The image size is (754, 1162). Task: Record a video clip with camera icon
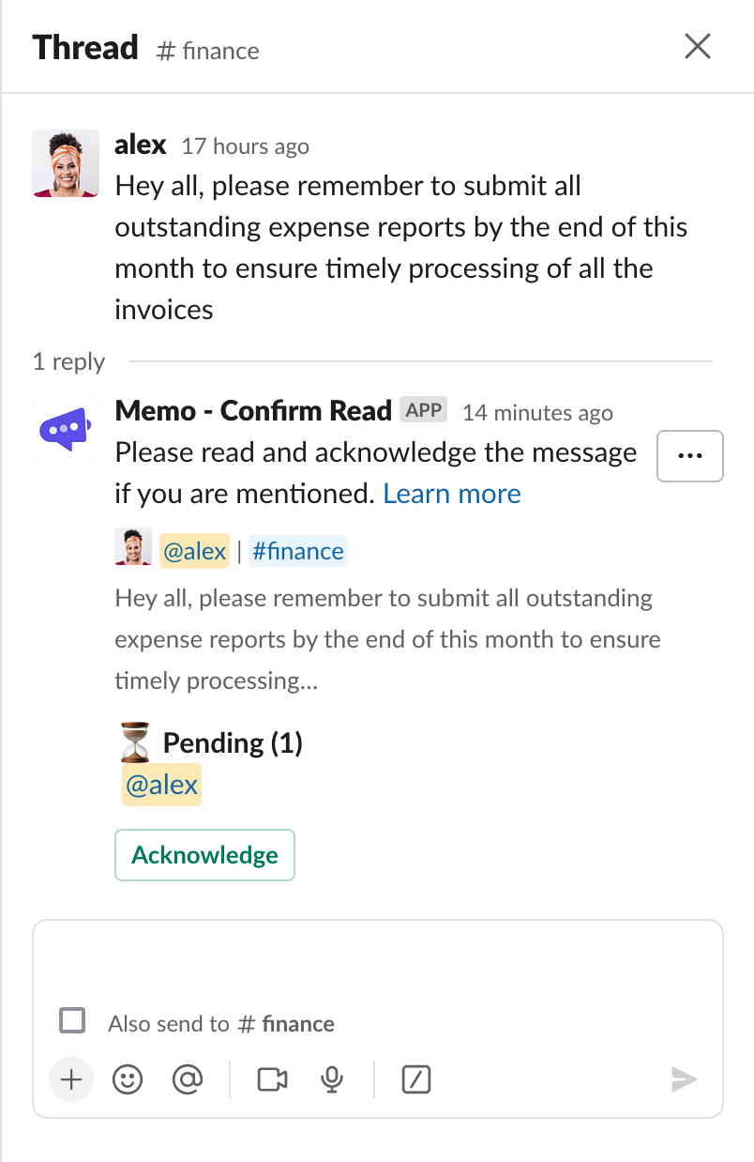(x=272, y=1080)
